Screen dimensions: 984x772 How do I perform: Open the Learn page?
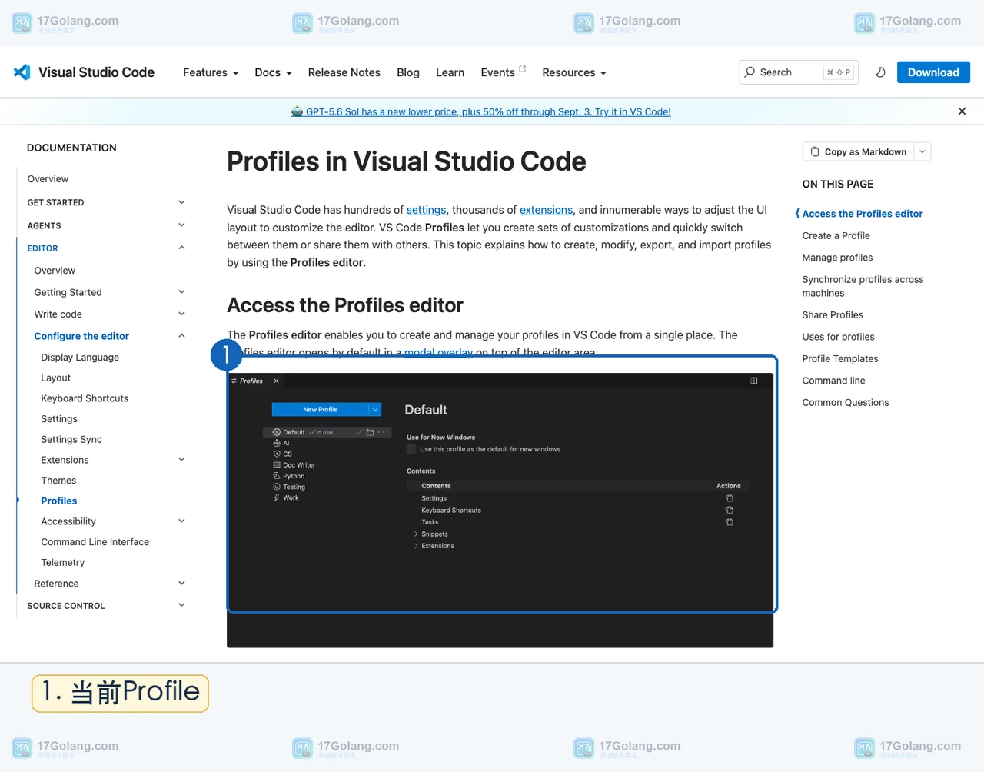tap(450, 72)
